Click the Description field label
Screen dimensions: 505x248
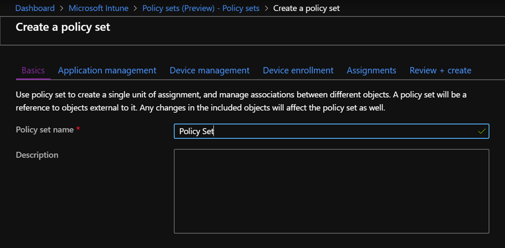coord(37,155)
